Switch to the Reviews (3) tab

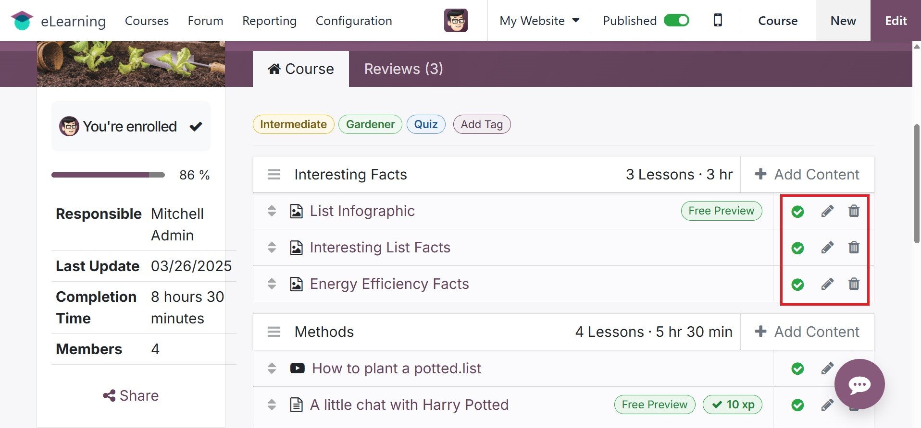(x=403, y=69)
